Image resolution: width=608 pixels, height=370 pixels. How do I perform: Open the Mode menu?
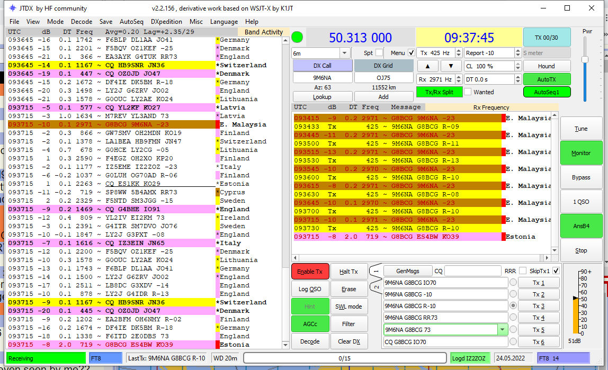(55, 22)
